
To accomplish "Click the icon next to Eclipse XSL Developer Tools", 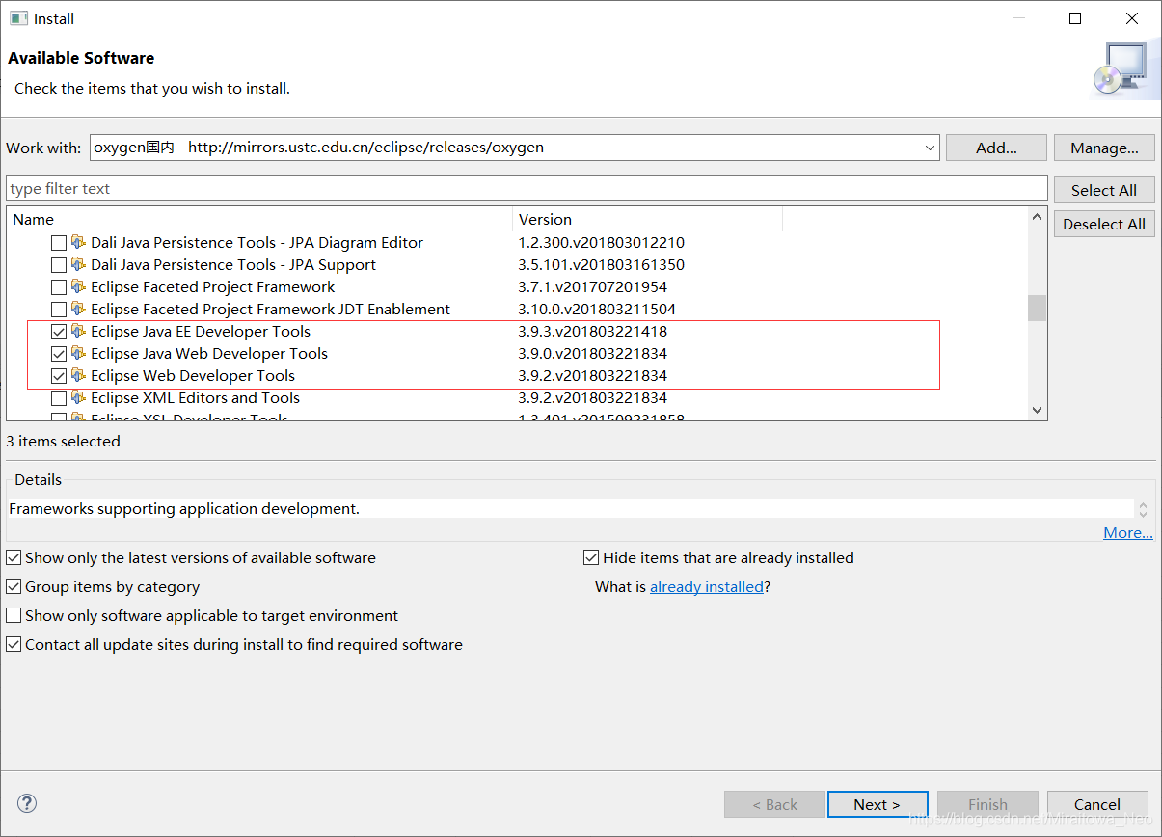I will point(79,418).
